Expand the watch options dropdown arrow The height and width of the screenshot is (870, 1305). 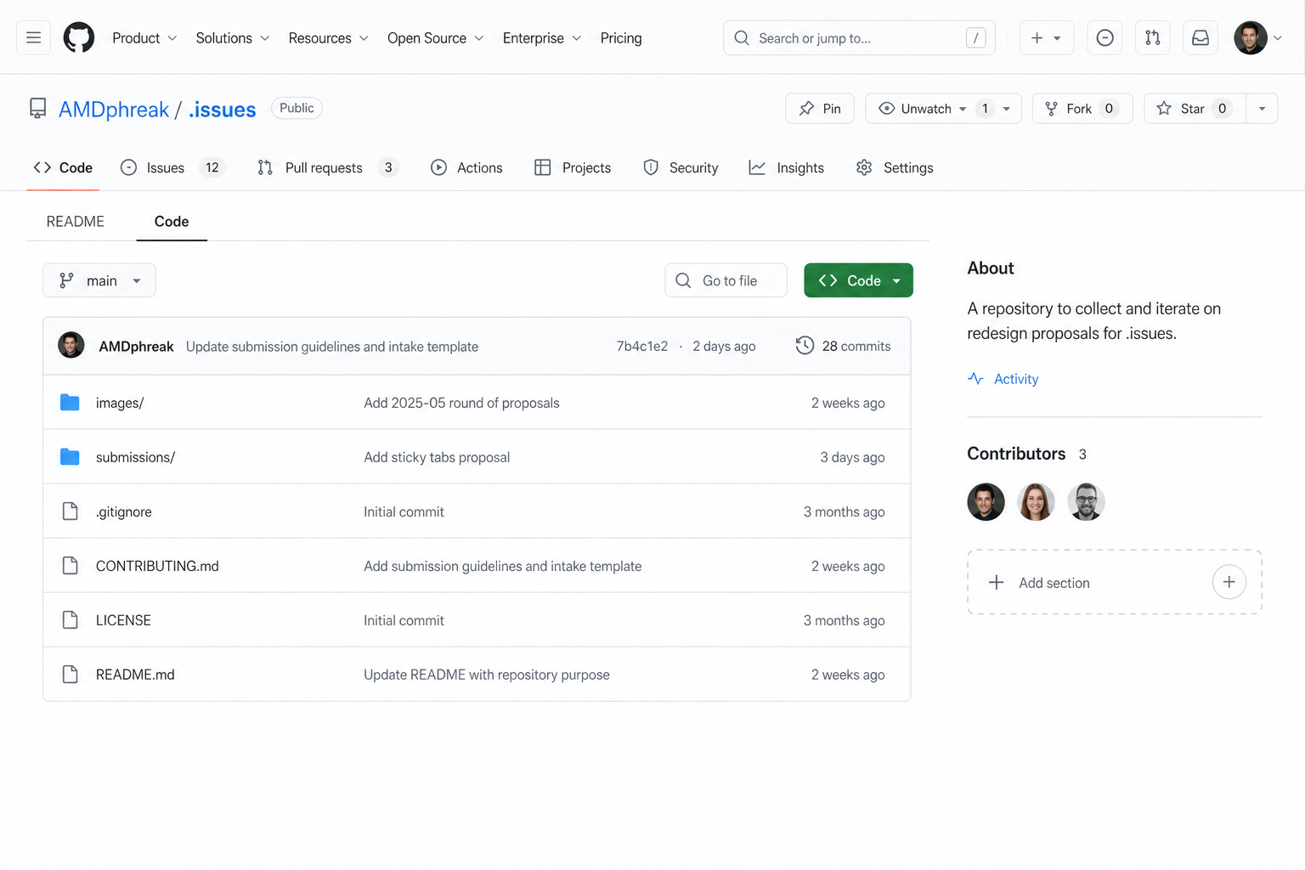pos(1007,109)
